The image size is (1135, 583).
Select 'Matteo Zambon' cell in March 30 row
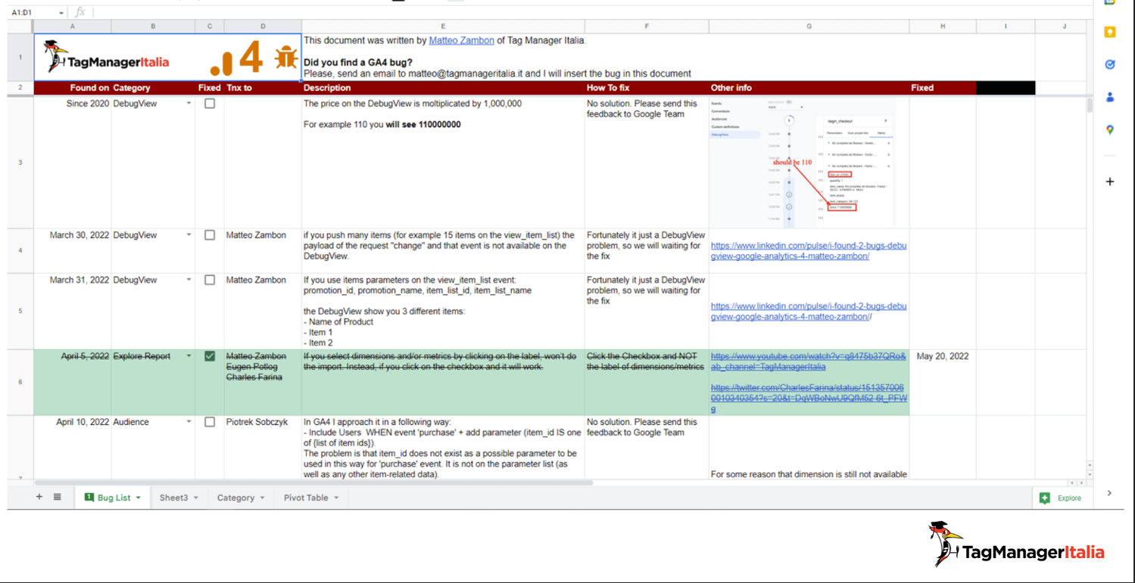pos(263,250)
